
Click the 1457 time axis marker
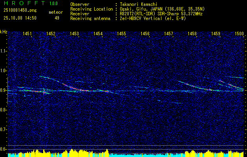[168, 33]
